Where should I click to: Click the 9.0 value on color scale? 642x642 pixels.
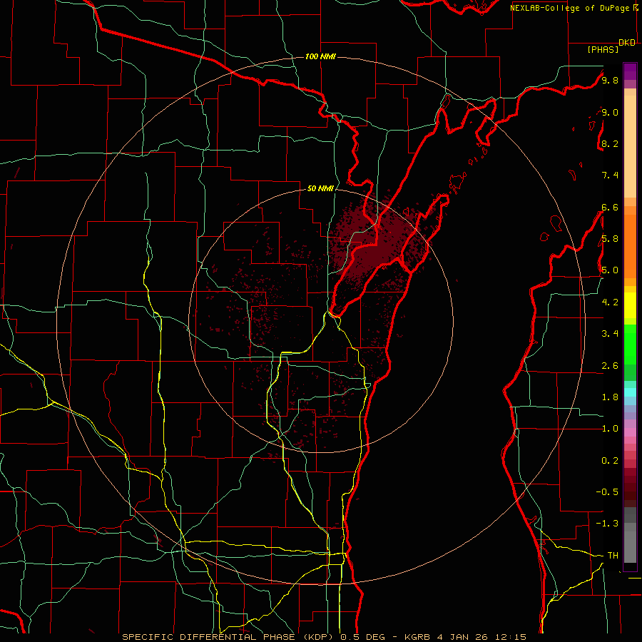610,112
